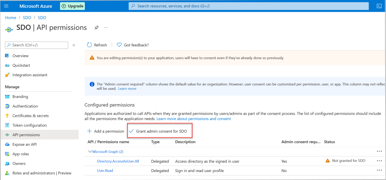The width and height of the screenshot is (386, 180).
Task: Open Integration assistant
Action: pyautogui.click(x=30, y=75)
